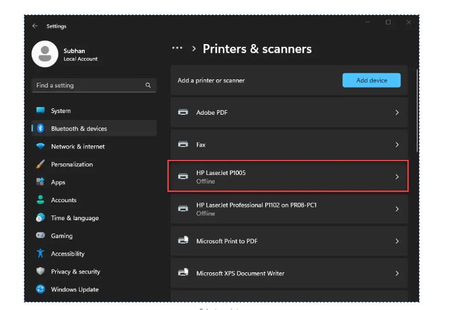Click the Network & internet Wi-Fi icon

pos(40,147)
